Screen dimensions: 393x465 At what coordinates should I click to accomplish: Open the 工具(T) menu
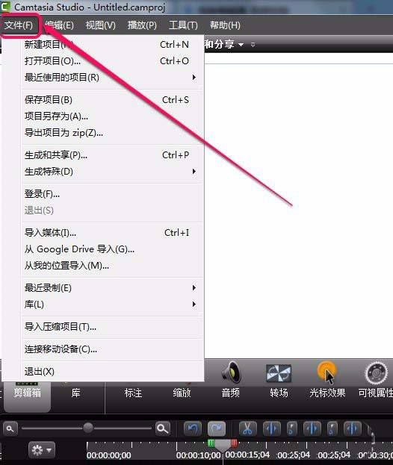[x=183, y=25]
